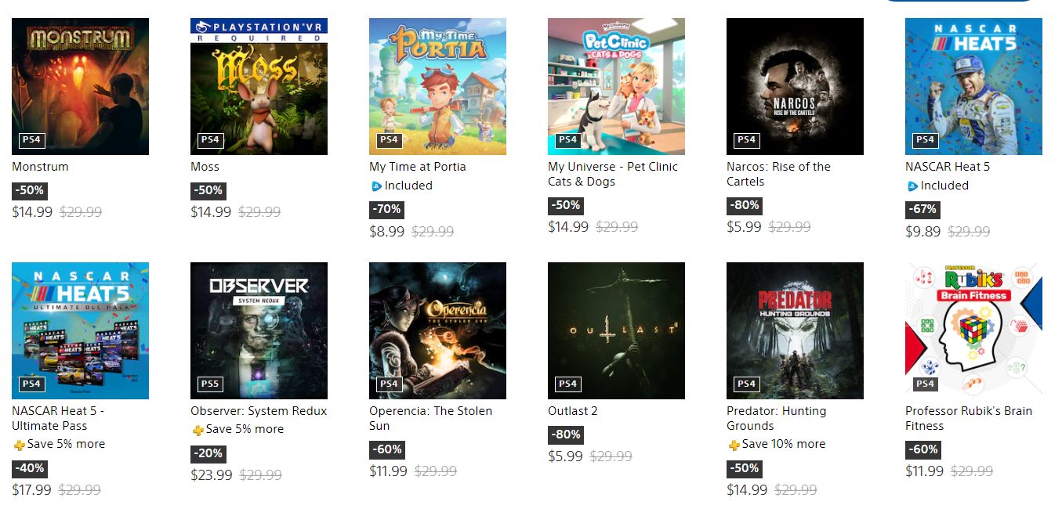Click the PS Plus icon under Observer
The width and height of the screenshot is (1062, 505).
(198, 430)
